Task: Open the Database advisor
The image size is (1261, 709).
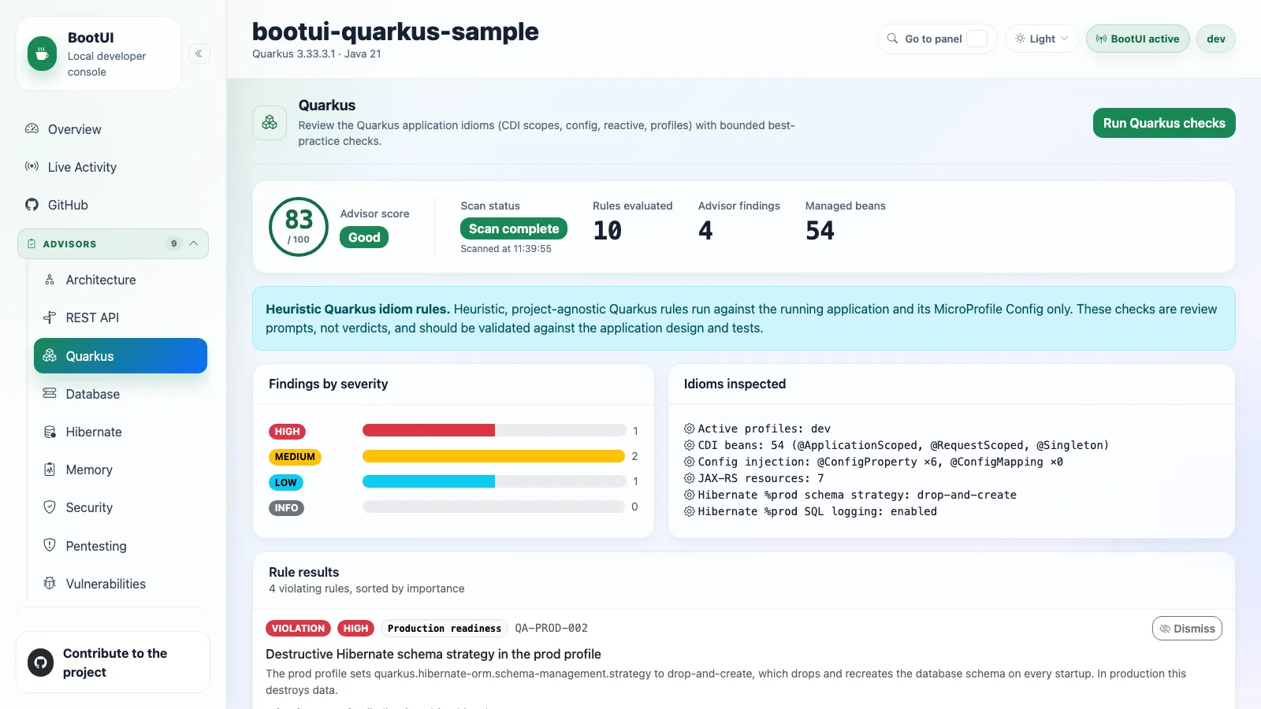Action: 121,394
